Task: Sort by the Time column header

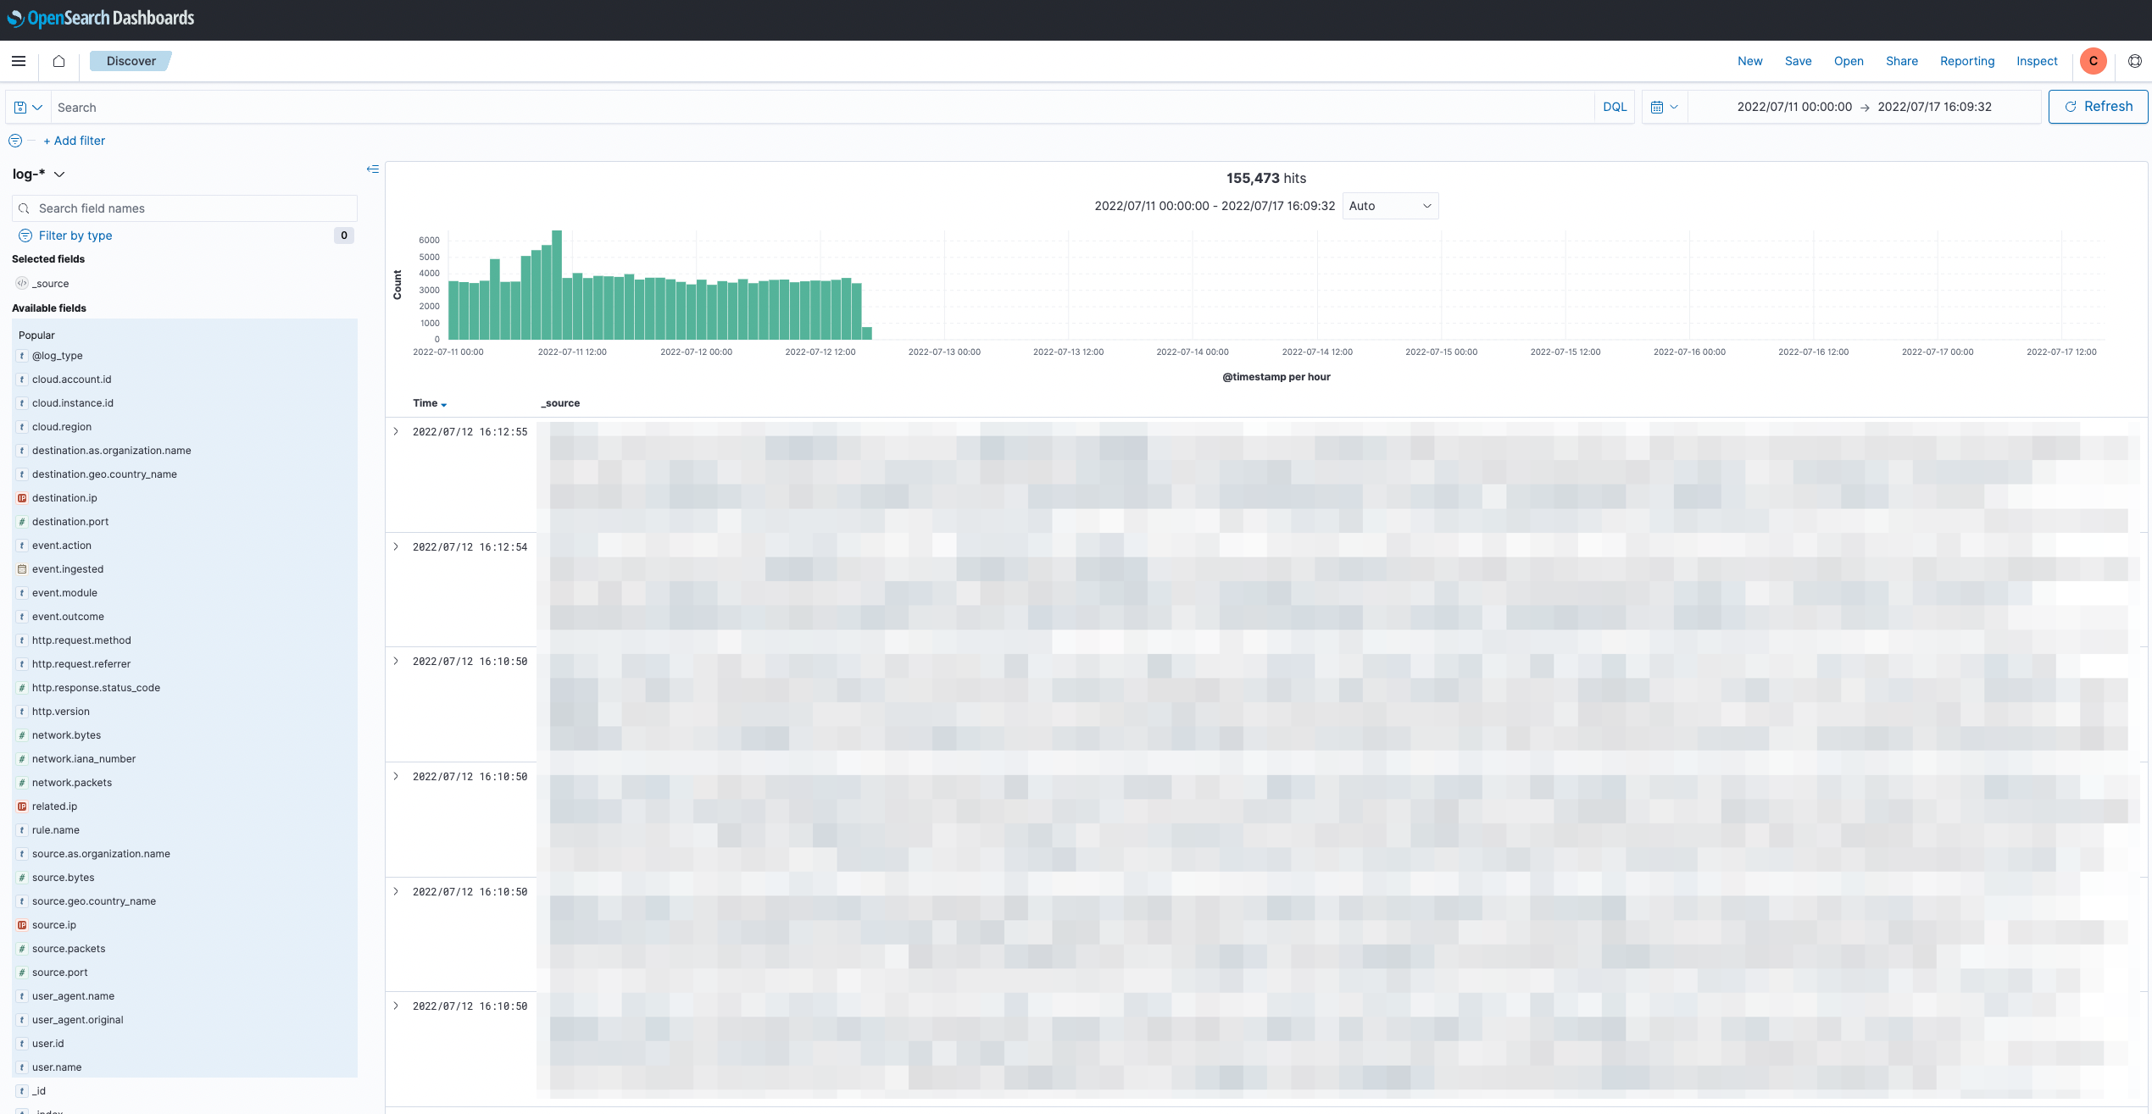Action: [429, 403]
